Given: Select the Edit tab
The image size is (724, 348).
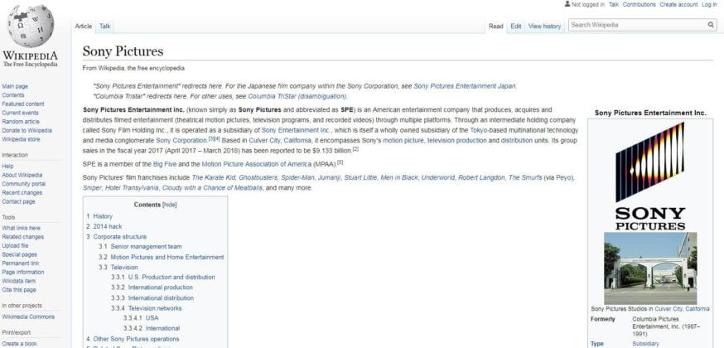Looking at the screenshot, I should (515, 27).
